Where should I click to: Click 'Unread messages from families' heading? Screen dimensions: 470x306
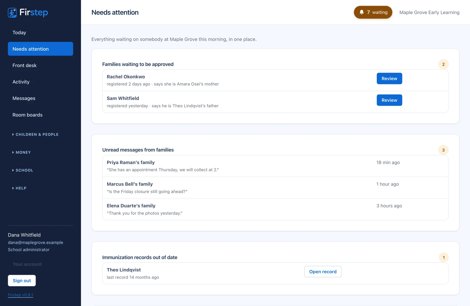click(138, 150)
